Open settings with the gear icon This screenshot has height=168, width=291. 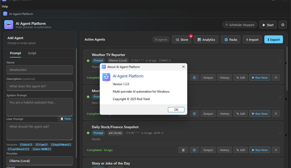(x=283, y=25)
